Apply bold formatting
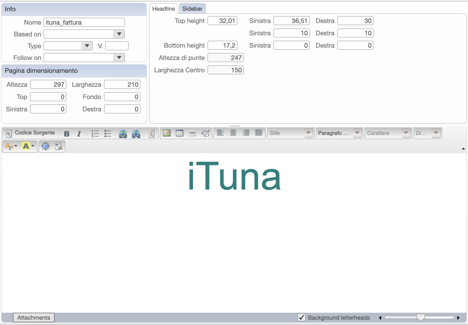This screenshot has width=468, height=325. (x=67, y=134)
